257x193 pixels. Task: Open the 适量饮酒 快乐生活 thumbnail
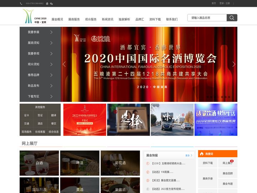(216, 120)
